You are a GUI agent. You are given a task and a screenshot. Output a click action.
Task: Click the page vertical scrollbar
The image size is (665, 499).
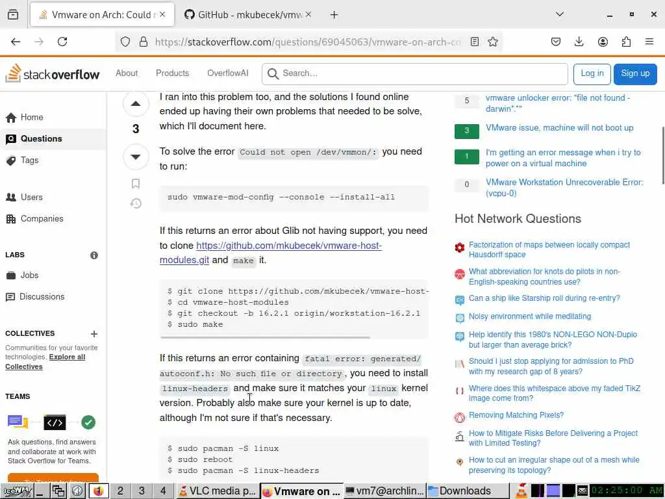(663, 155)
